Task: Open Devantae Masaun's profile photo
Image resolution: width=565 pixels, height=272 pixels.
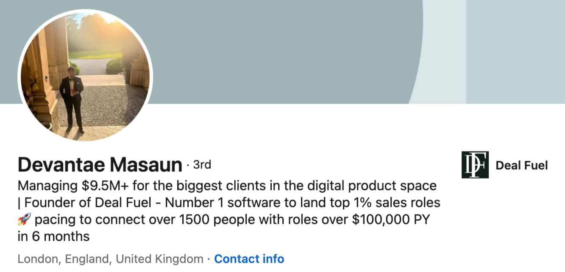Action: point(85,76)
